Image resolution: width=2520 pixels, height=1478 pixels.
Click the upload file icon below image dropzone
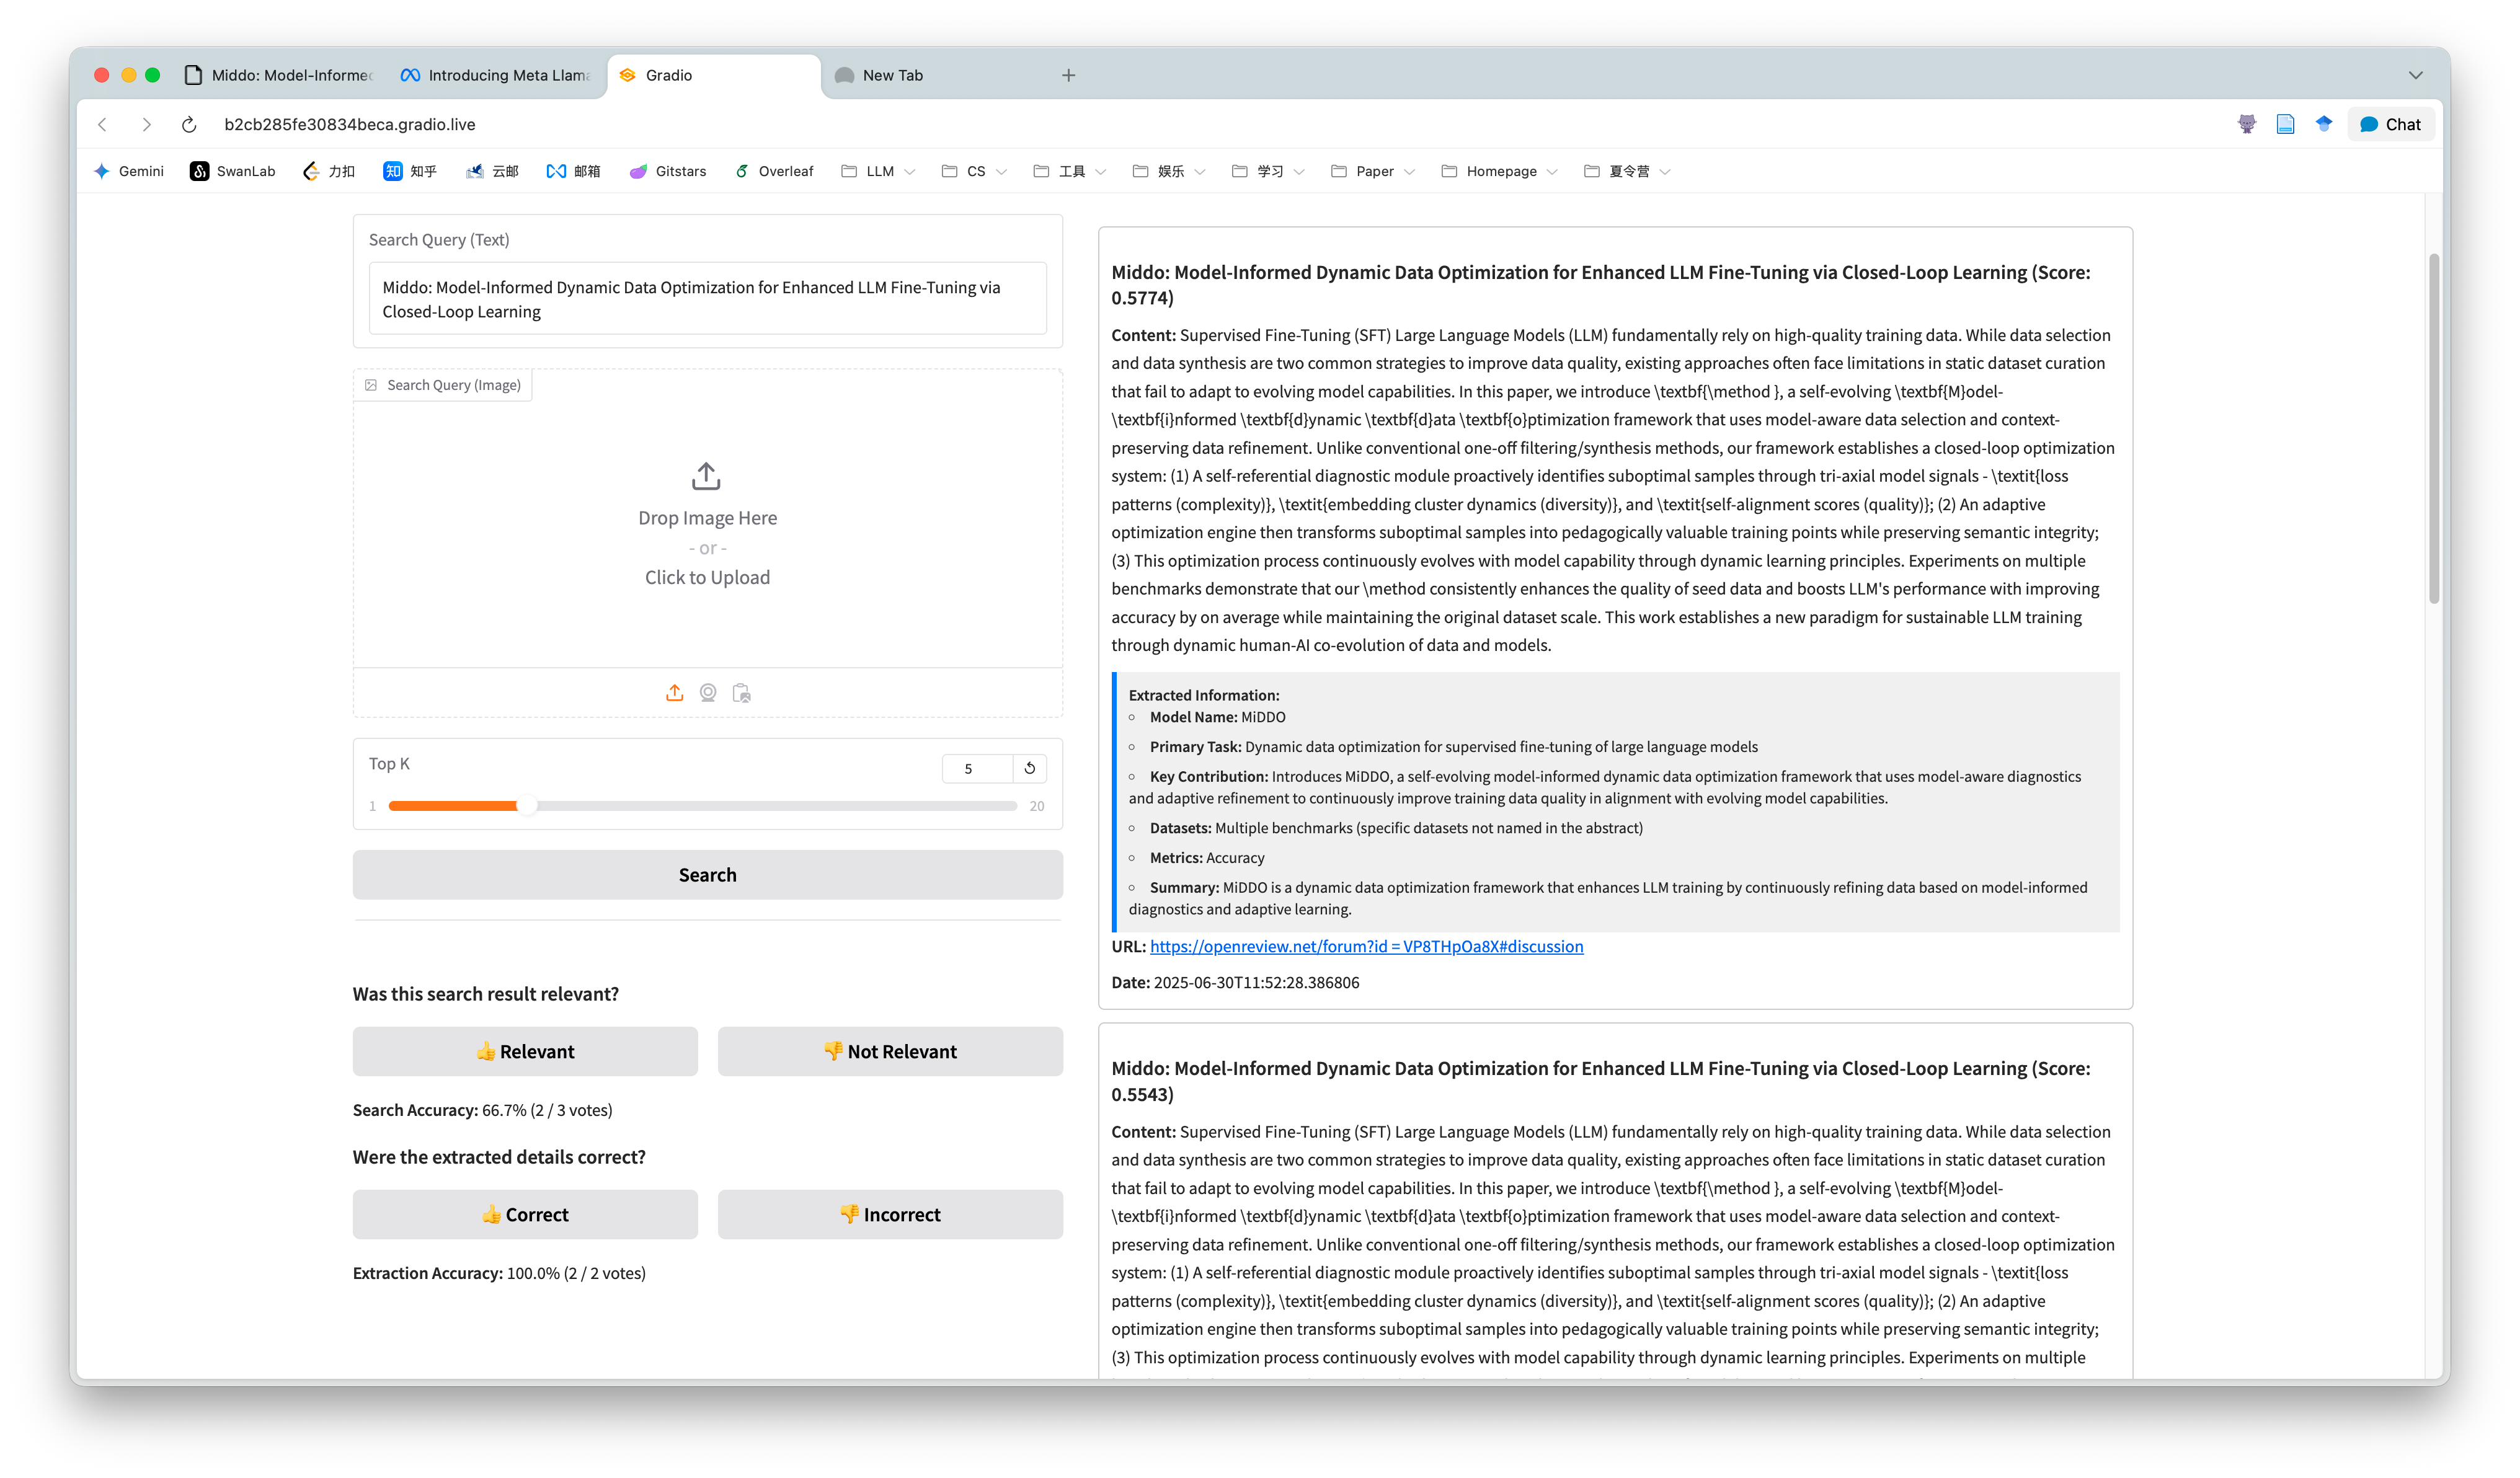(675, 693)
